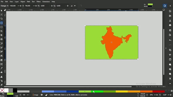Select the Spiral tool

[x=2, y=39]
